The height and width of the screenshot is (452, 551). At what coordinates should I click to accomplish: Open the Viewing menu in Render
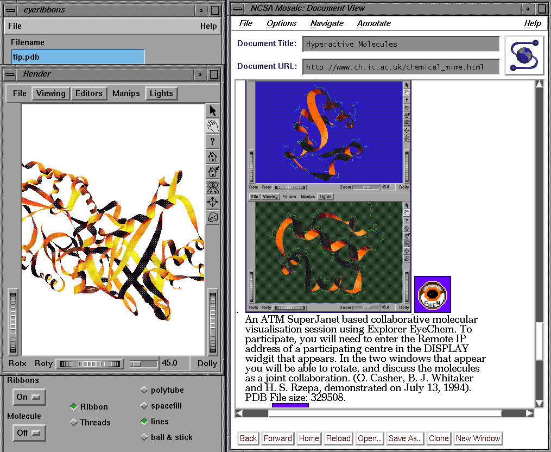tap(51, 93)
